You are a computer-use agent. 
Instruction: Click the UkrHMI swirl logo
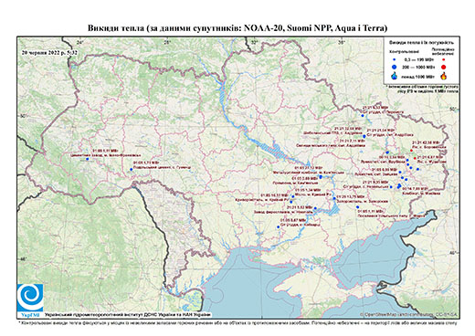point(30,298)
